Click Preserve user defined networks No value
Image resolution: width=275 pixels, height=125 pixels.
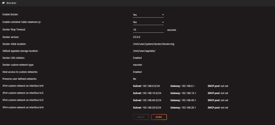[x=134, y=79]
